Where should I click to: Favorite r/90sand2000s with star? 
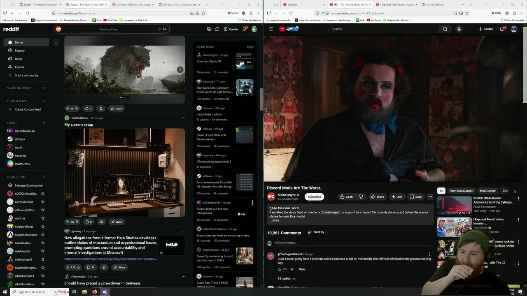click(x=42, y=210)
